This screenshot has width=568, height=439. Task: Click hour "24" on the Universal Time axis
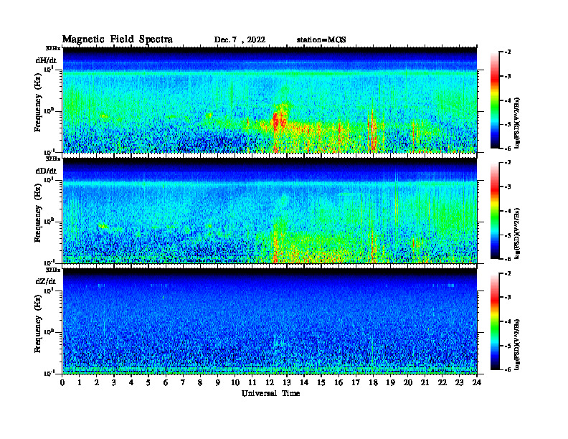(x=477, y=382)
